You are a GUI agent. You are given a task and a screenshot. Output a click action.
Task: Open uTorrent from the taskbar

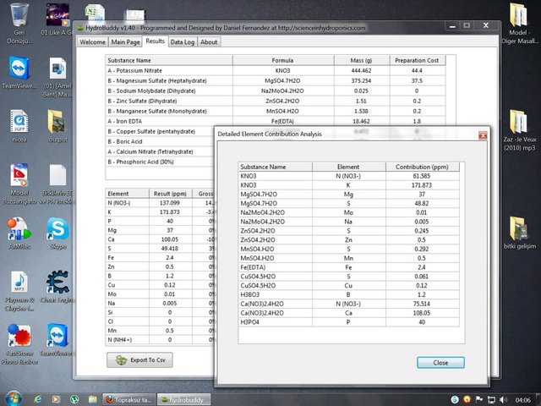(74, 399)
